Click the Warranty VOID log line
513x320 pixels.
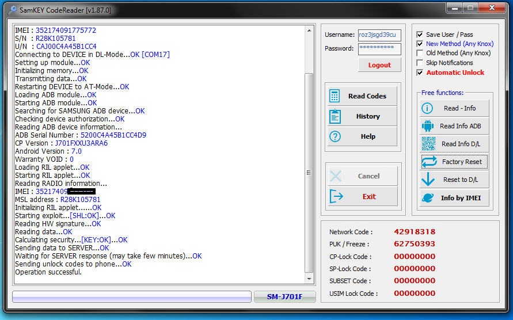(x=44, y=159)
